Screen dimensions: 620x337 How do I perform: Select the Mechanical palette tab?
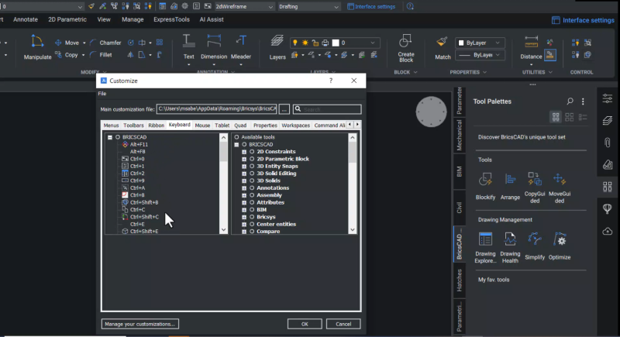459,135
